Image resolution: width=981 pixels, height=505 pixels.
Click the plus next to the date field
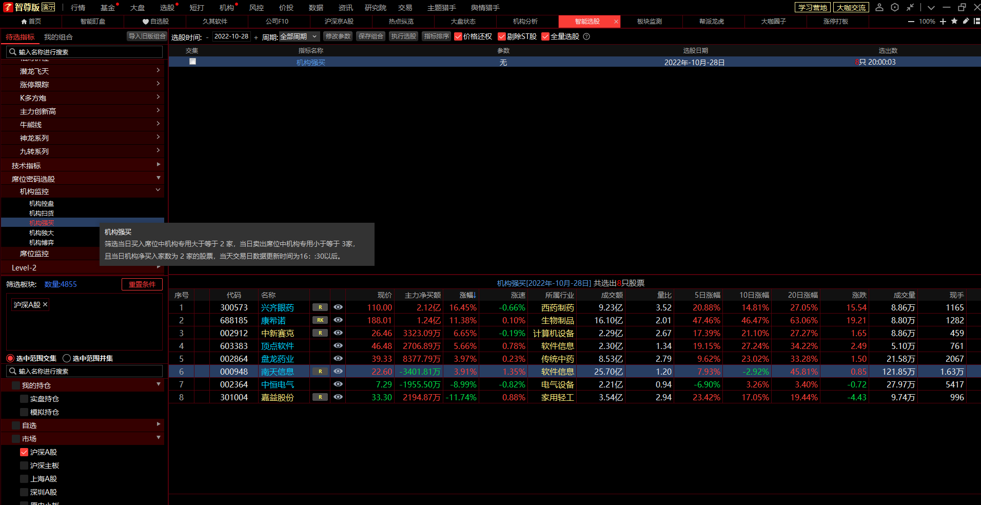tap(256, 37)
